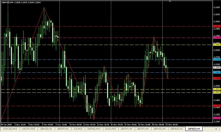Select the GBPAUD,H1 chart tab
221x132 pixels.
[x=176, y=129]
